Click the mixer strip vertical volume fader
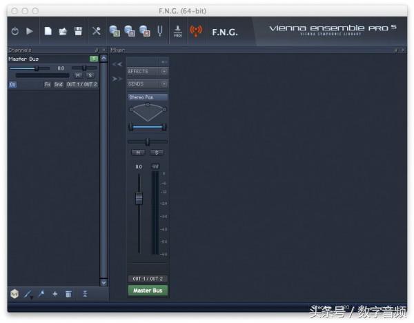 coord(139,199)
